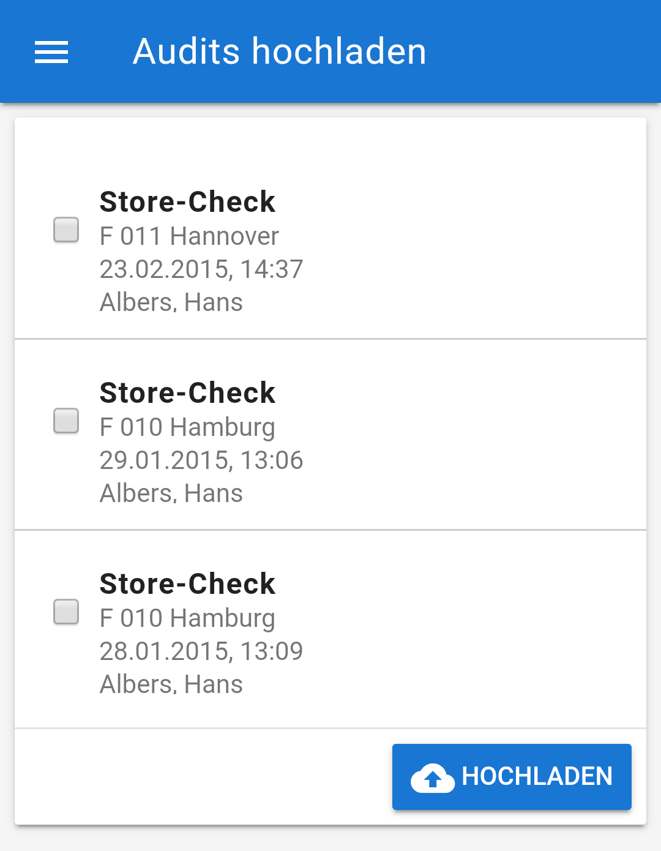Click F 010 Hamburg in the last audit

187,618
